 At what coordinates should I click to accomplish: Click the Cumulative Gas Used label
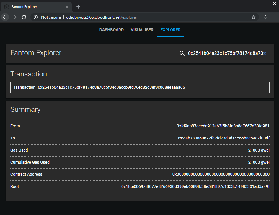(30, 162)
